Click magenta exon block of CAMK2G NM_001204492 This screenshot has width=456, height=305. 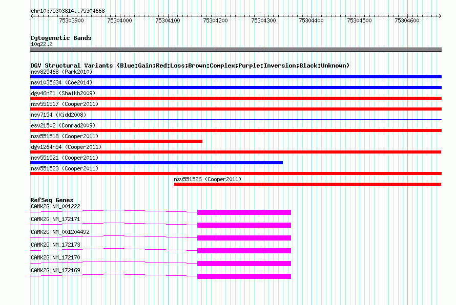click(244, 238)
